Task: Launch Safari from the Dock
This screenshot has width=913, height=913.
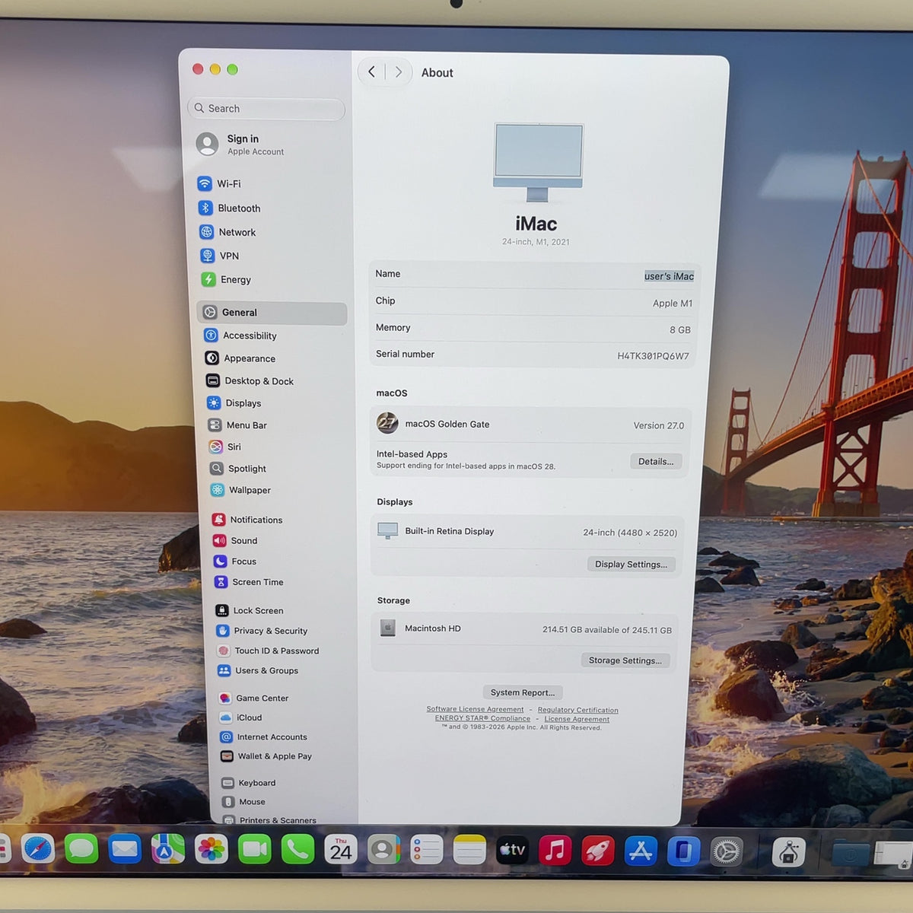Action: pos(37,848)
